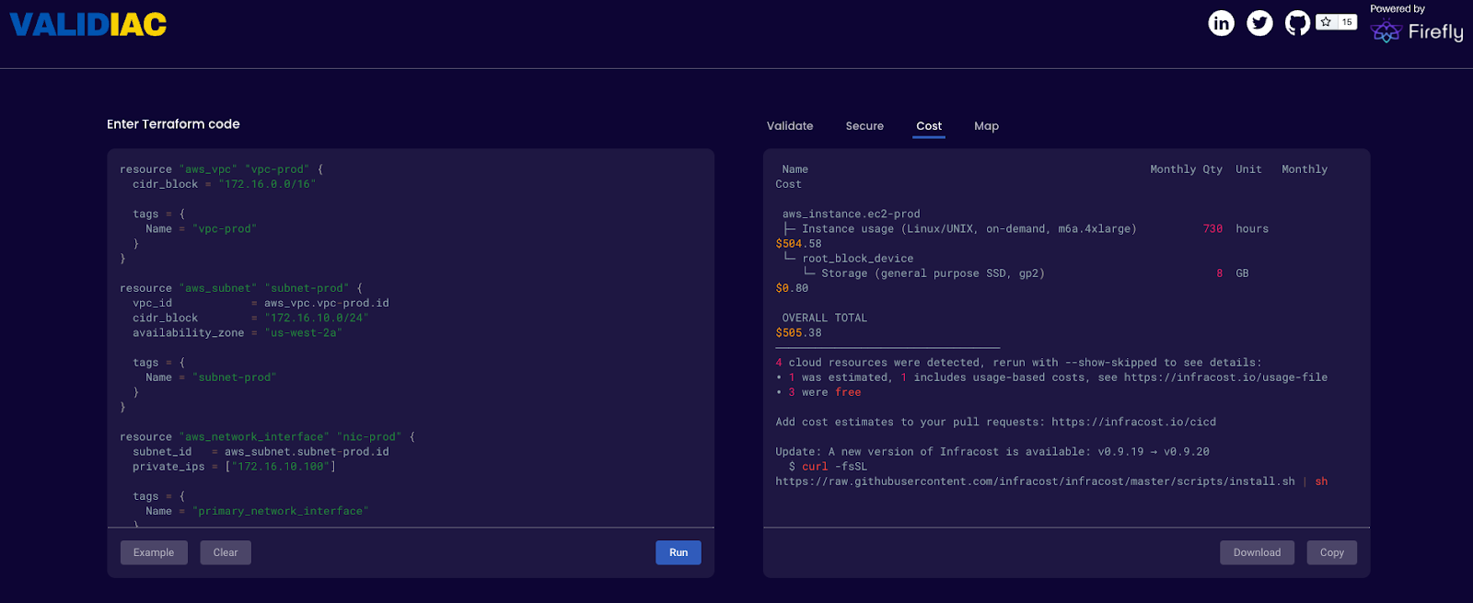The width and height of the screenshot is (1473, 603).
Task: Click the Powered by label
Action: click(1398, 9)
